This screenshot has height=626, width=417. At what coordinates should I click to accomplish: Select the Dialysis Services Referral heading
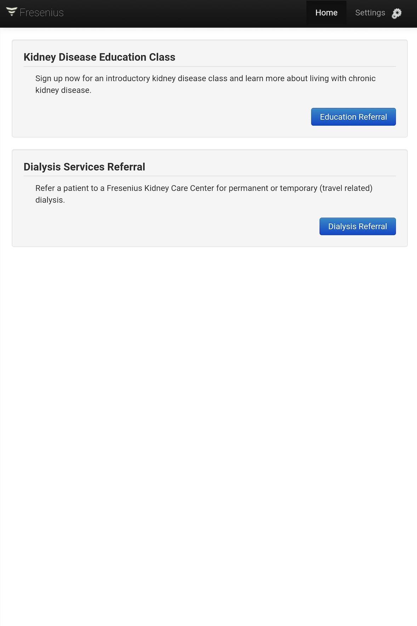pos(84,167)
